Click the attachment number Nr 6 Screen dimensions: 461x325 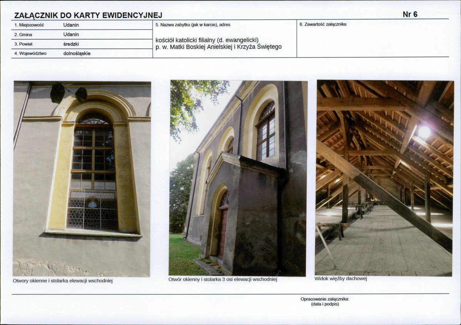(410, 14)
